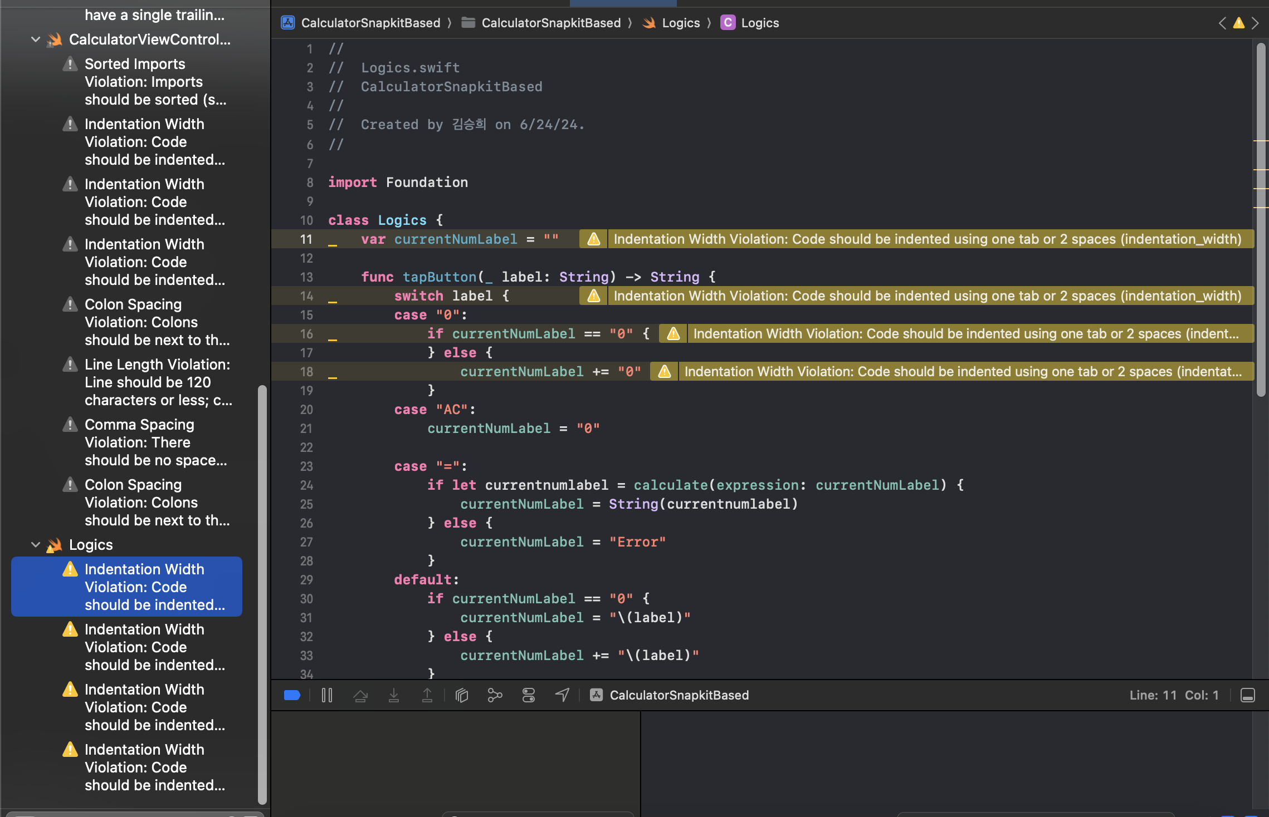
Task: Open Debug View Hierarchy icon
Action: [x=462, y=695]
